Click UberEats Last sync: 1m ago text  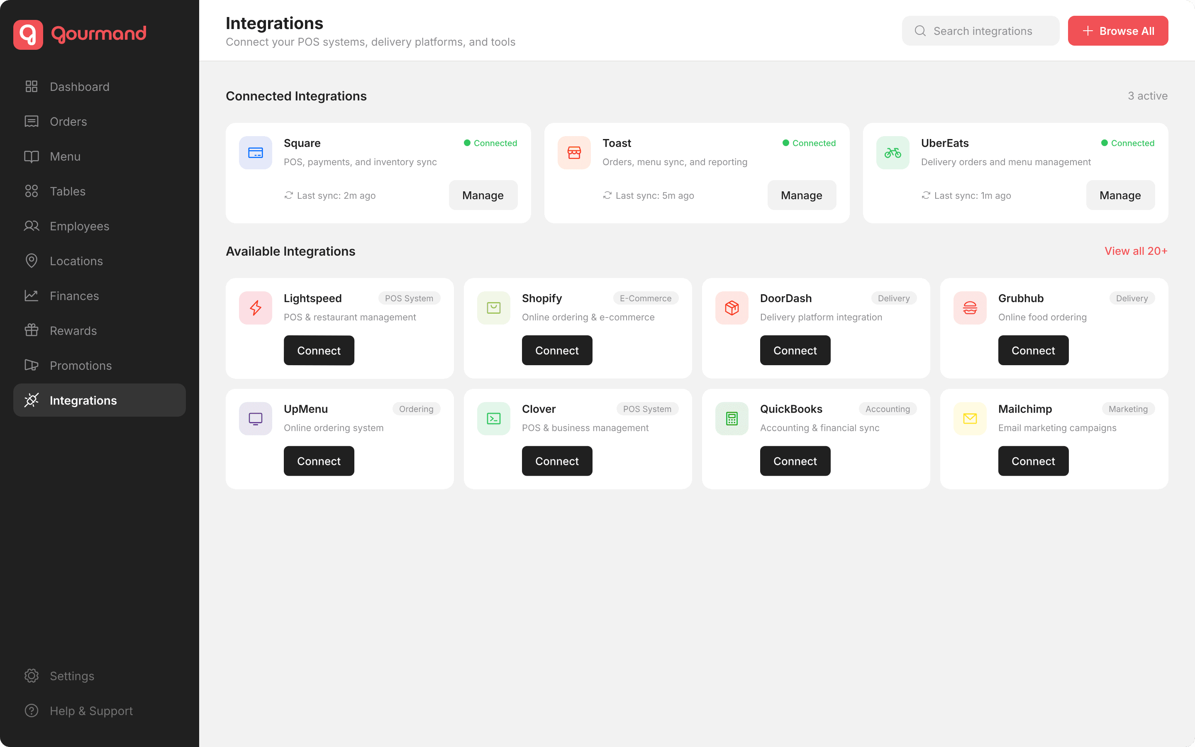pyautogui.click(x=972, y=195)
